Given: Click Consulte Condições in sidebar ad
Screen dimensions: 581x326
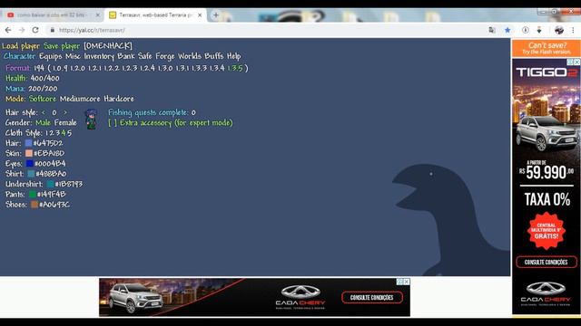Looking at the screenshot, I should tap(547, 262).
